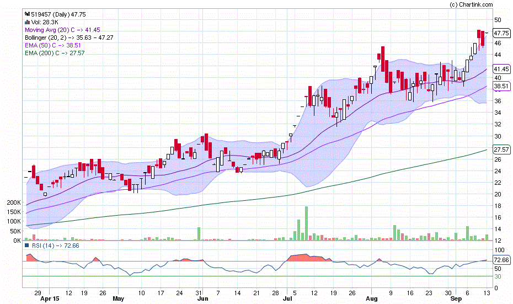Click the EMA (50) C legend entry
The width and height of the screenshot is (513, 304).
point(52,45)
